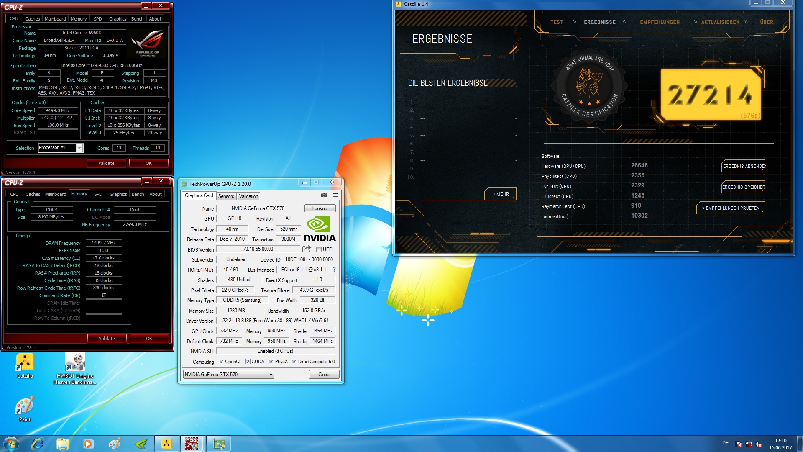Viewport: 803px width, 452px height.
Task: Click the ROG logo in CPU-Z
Action: tap(148, 43)
